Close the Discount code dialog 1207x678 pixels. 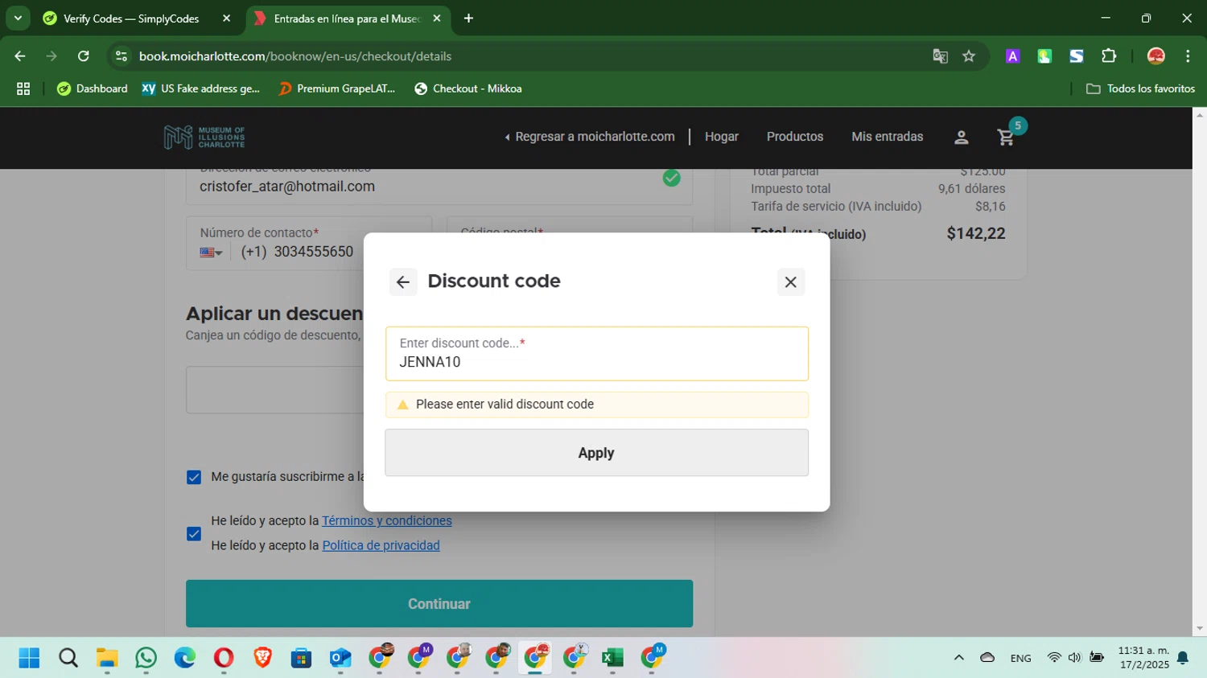point(791,282)
